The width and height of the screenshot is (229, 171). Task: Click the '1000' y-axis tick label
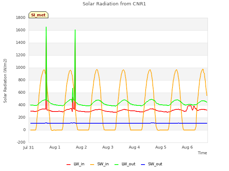pyautogui.click(x=21, y=67)
